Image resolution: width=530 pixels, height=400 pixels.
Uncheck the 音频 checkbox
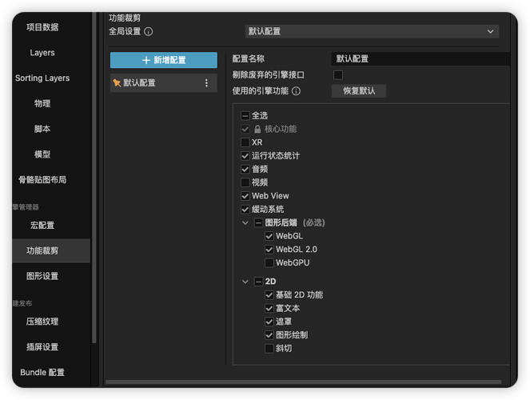click(245, 169)
